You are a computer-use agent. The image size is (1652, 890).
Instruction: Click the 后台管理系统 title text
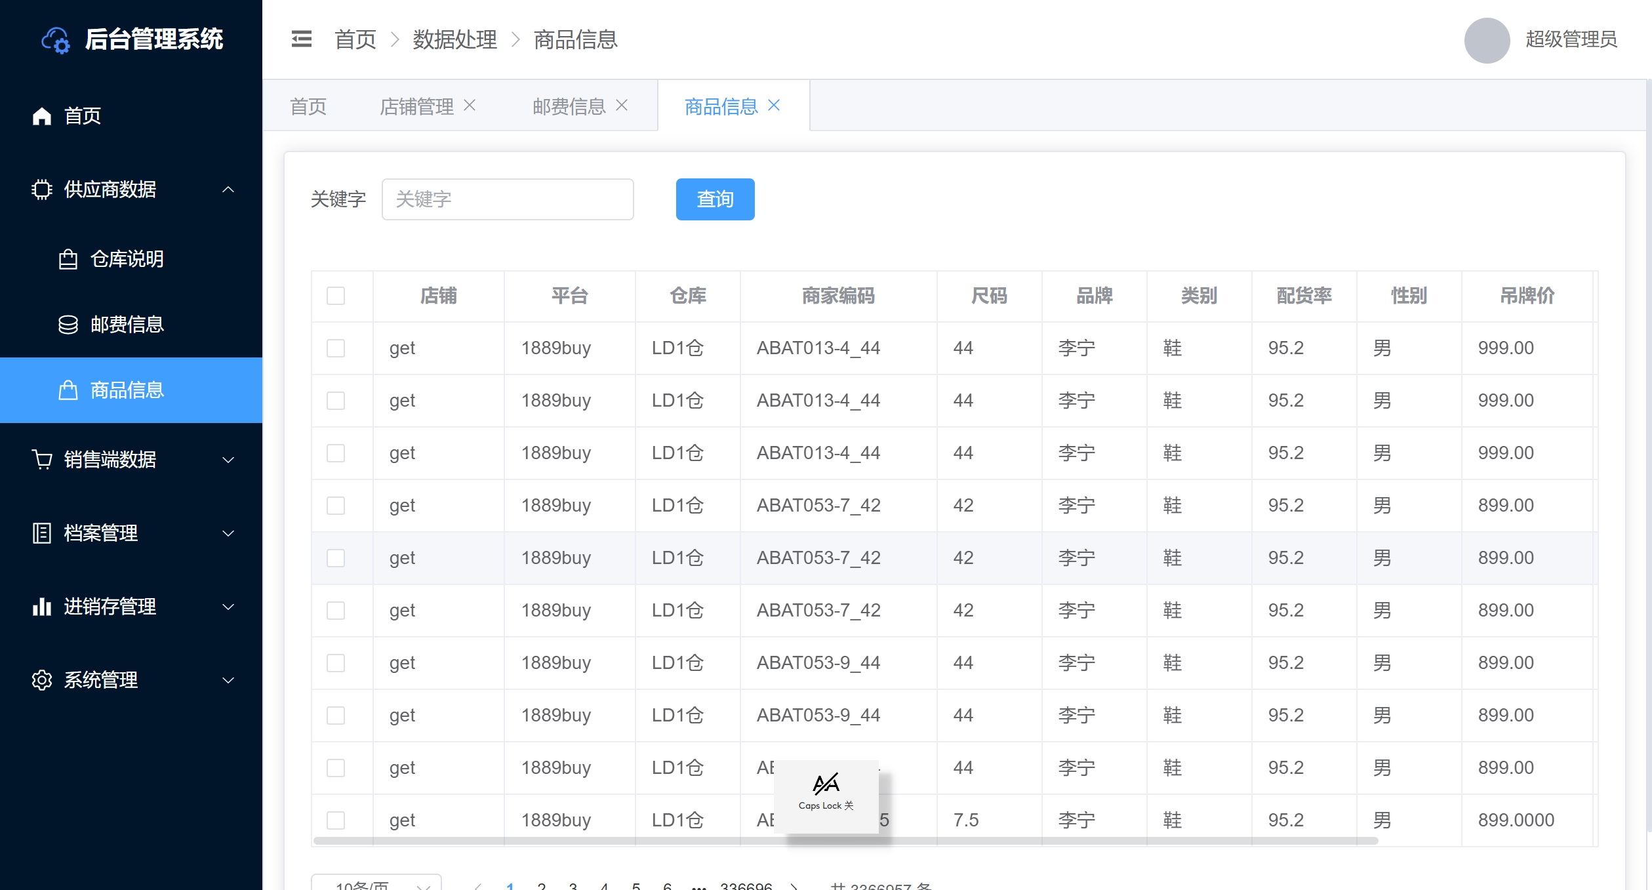(154, 39)
